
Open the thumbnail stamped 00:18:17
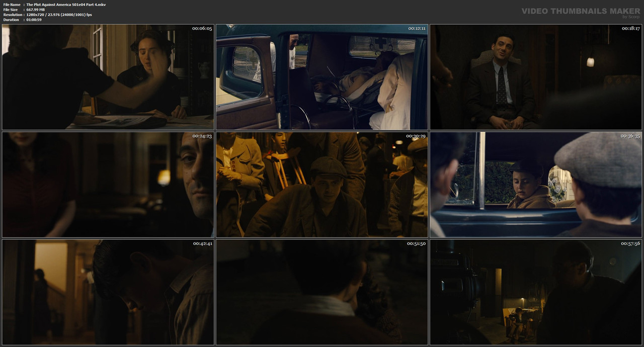click(536, 77)
